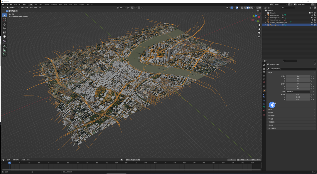This screenshot has height=174, width=317.
Task: Click the Location X value field
Action: pos(298,76)
